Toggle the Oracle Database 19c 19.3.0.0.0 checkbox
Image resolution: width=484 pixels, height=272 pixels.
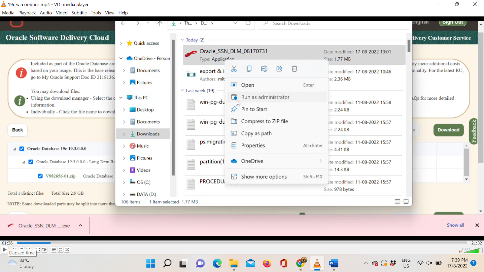(22, 149)
